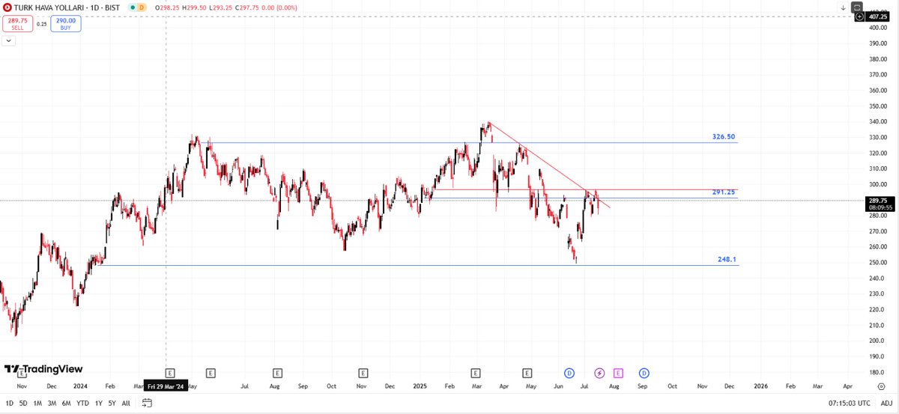
Task: Click the 400.00 price axis label
Action: (877, 28)
